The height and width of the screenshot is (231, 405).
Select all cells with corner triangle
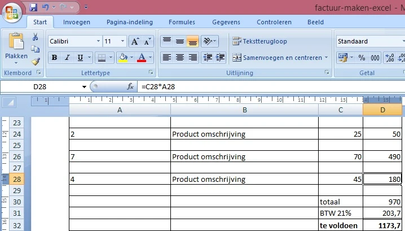click(x=9, y=103)
